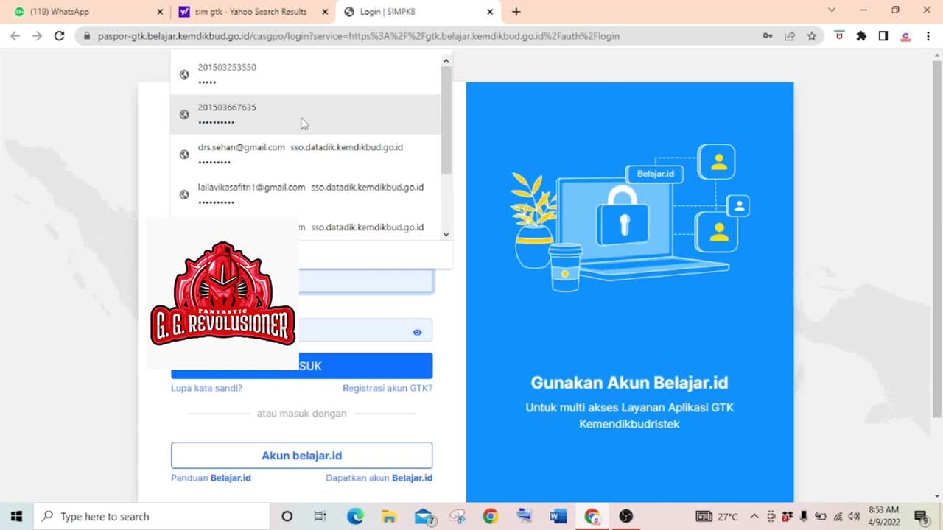Close the Yahoo Search Results tab

pyautogui.click(x=325, y=12)
